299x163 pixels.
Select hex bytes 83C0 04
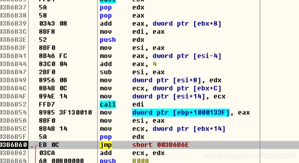(53, 64)
